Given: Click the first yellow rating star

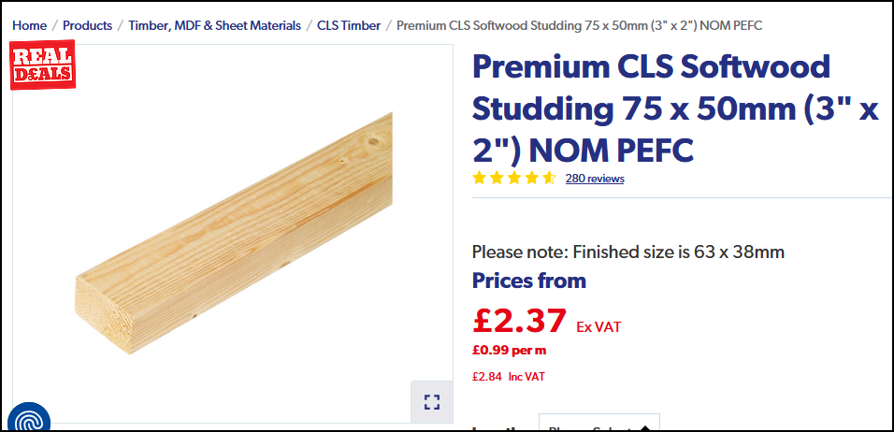Looking at the screenshot, I should click(479, 179).
